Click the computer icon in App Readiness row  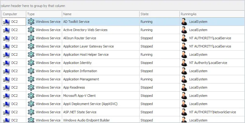point(6,87)
